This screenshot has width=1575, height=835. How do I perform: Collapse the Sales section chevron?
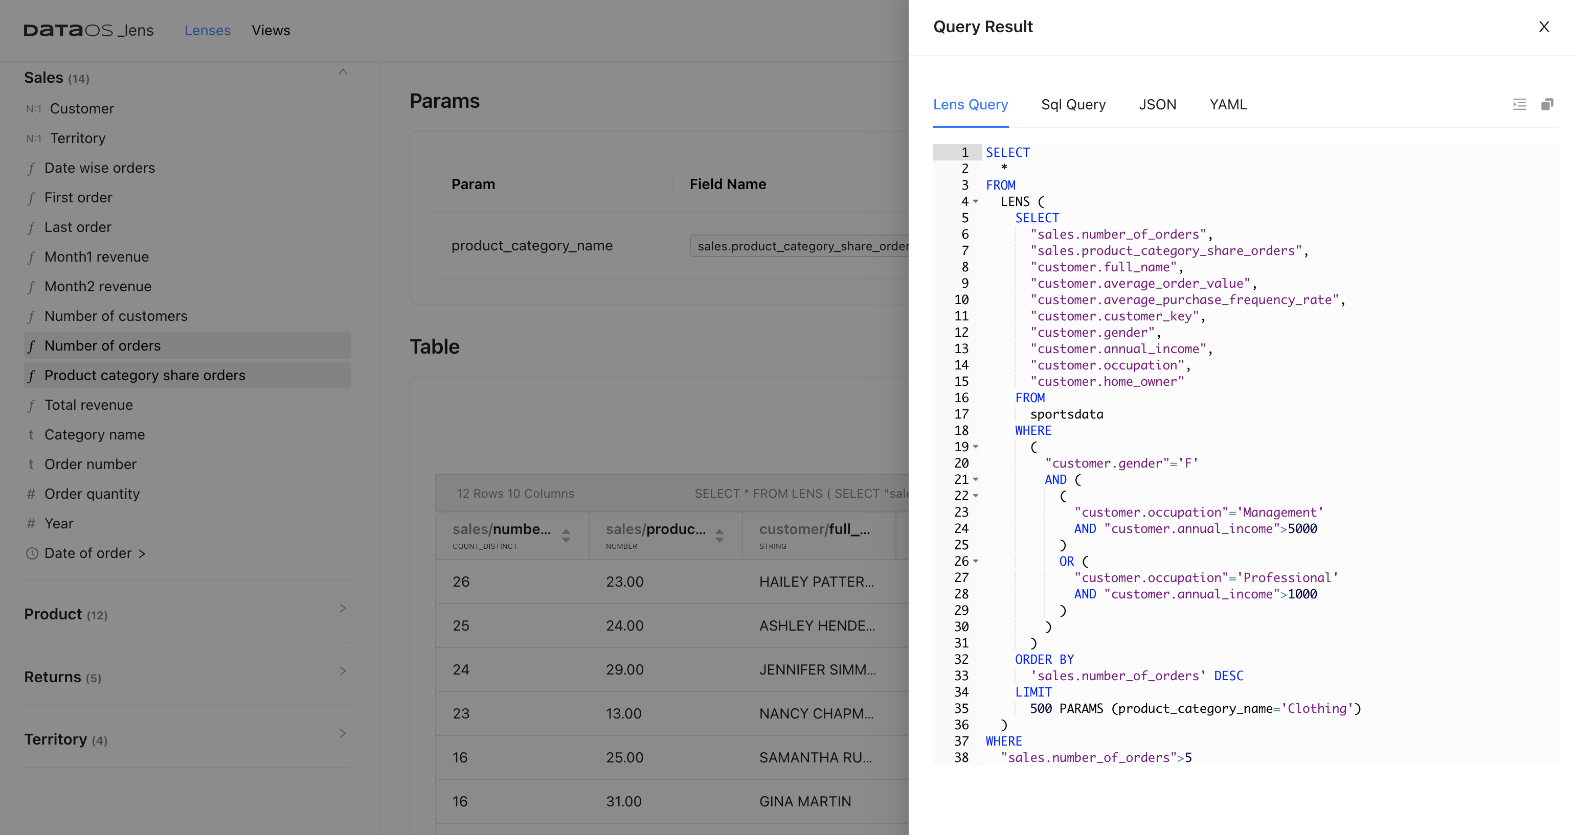point(343,72)
